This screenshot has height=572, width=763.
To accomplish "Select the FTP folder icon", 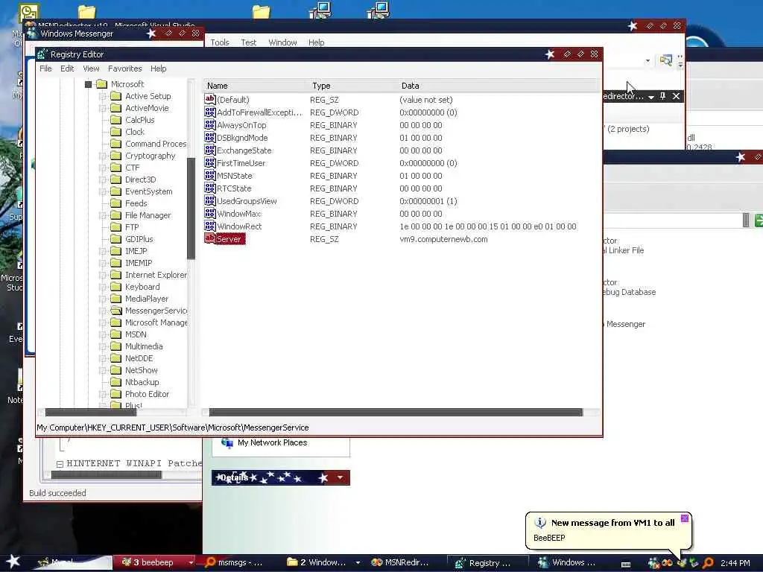I will click(115, 227).
